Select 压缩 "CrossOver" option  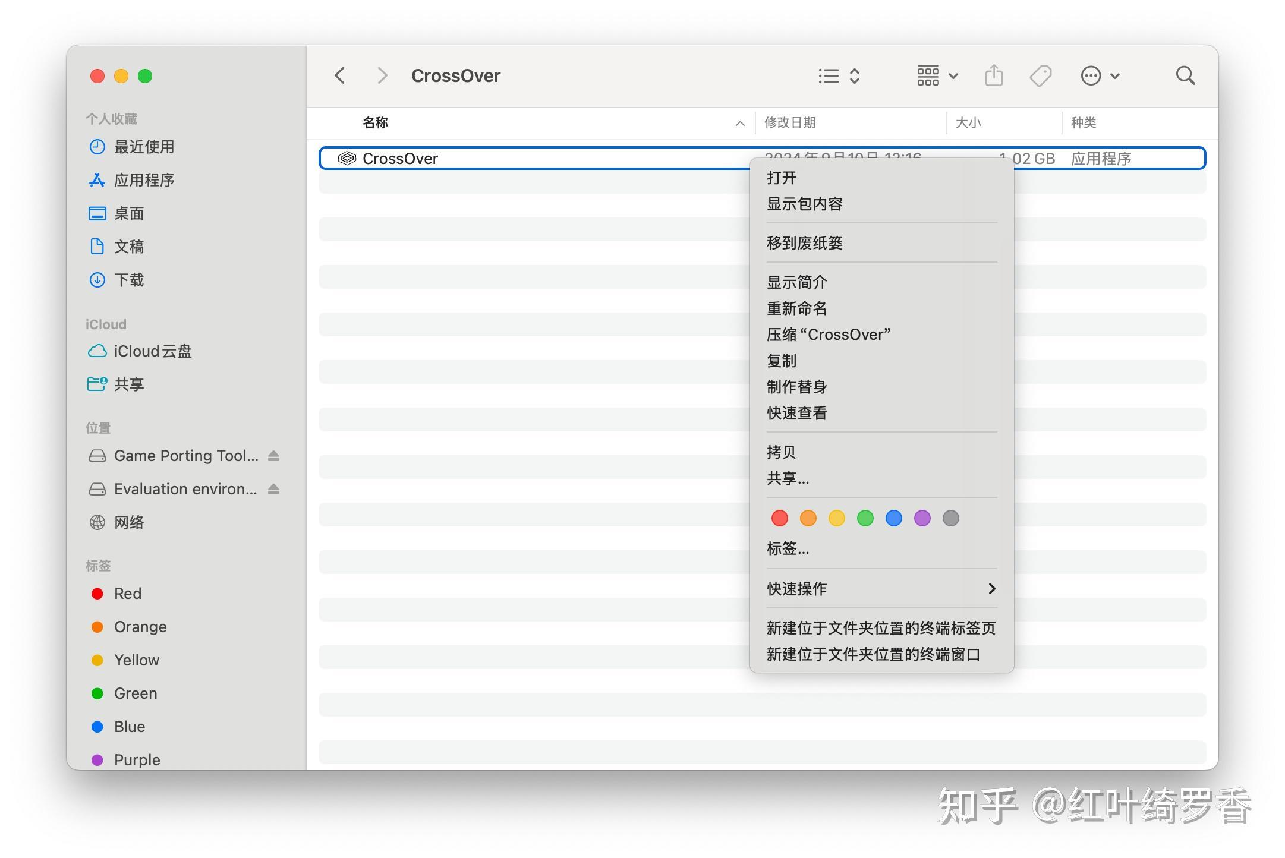click(x=829, y=334)
